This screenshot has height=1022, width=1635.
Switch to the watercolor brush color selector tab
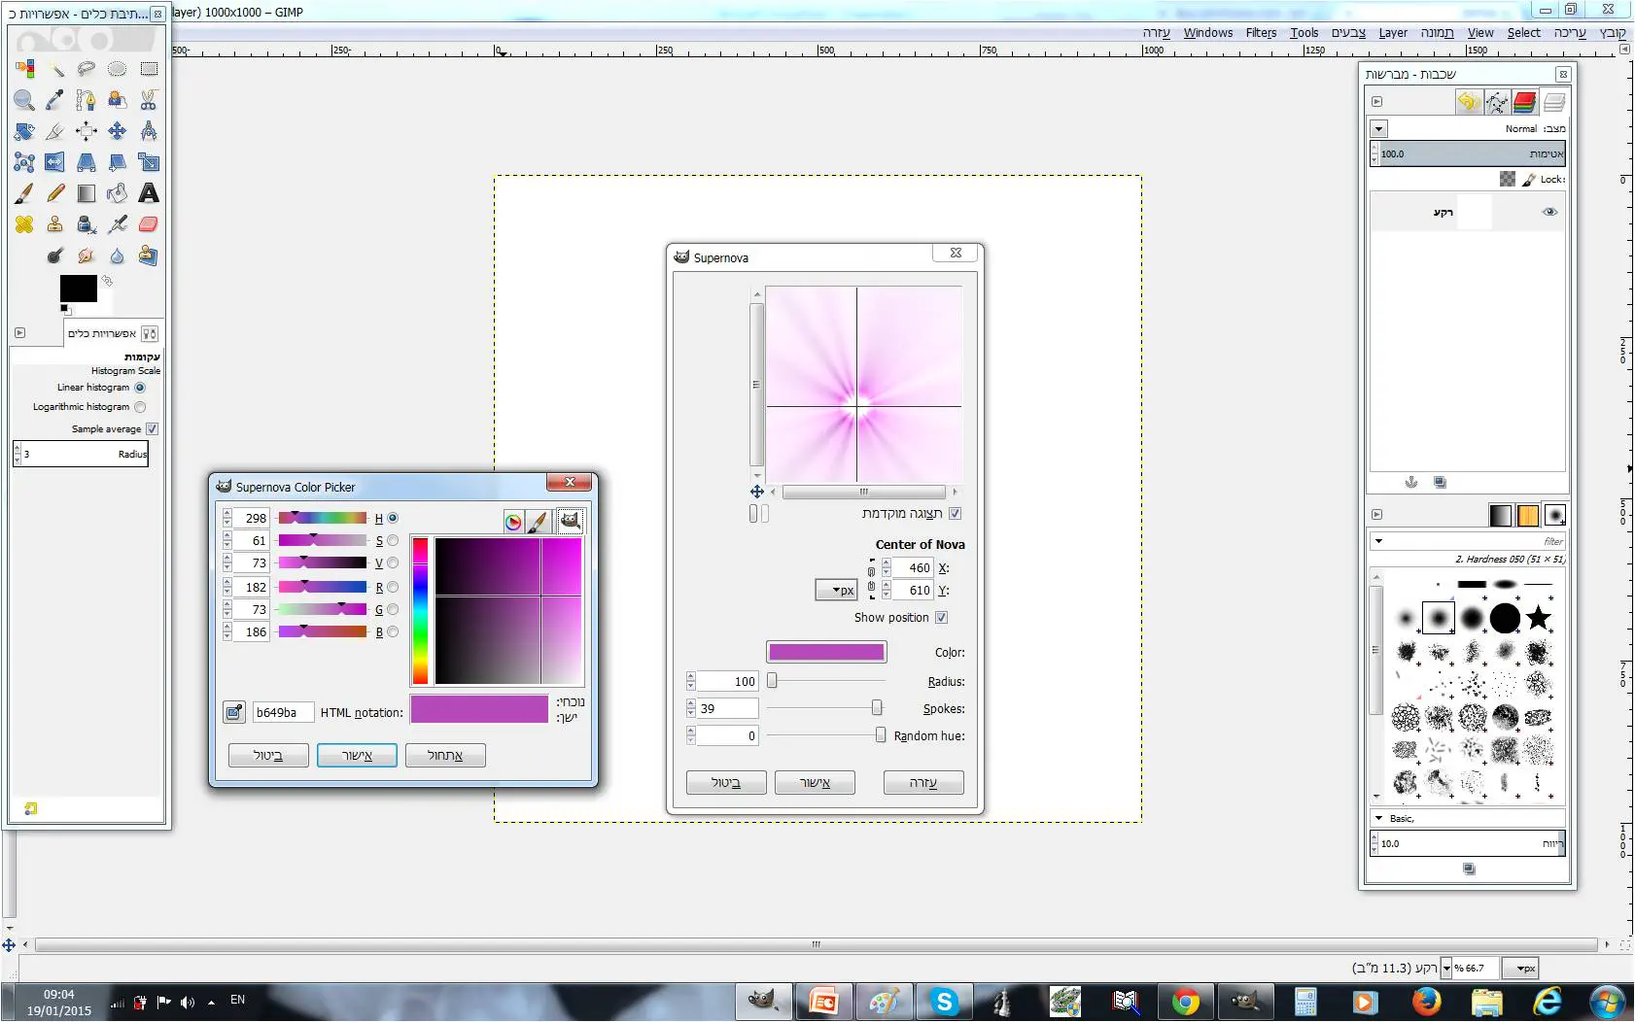click(539, 522)
